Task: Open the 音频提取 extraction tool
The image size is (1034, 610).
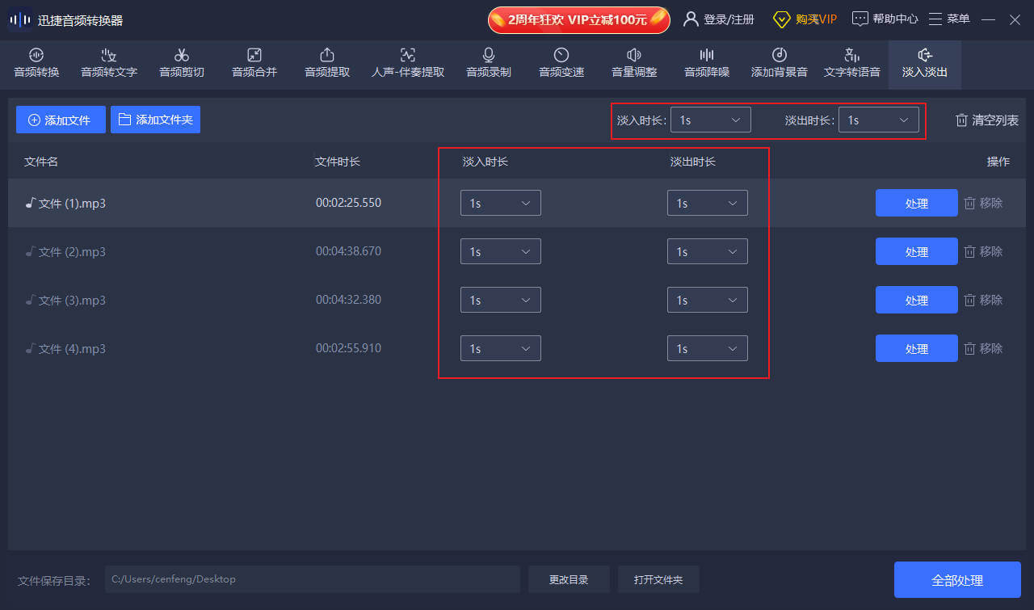Action: point(327,63)
